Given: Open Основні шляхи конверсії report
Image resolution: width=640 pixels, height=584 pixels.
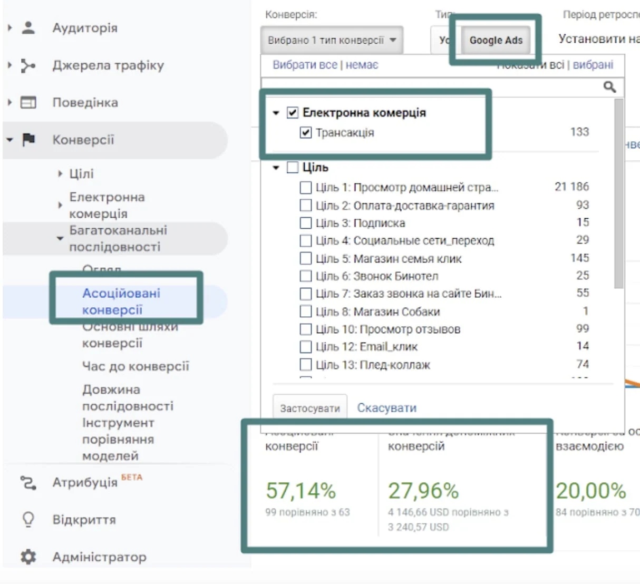Looking at the screenshot, I should pos(130,335).
